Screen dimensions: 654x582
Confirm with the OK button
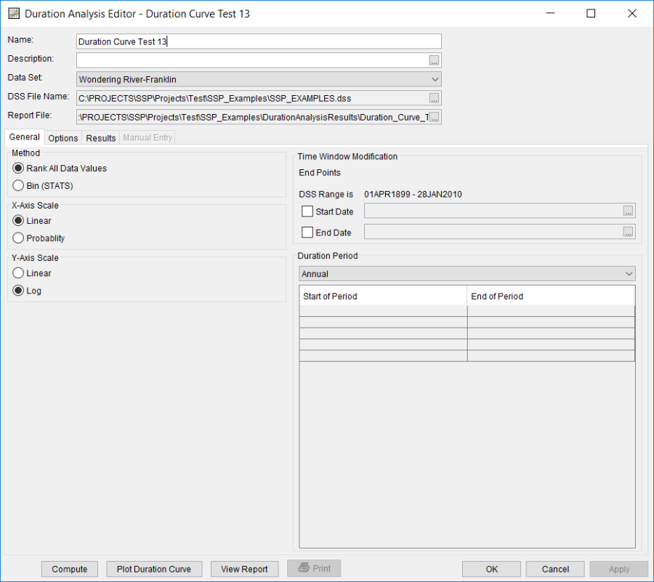491,569
